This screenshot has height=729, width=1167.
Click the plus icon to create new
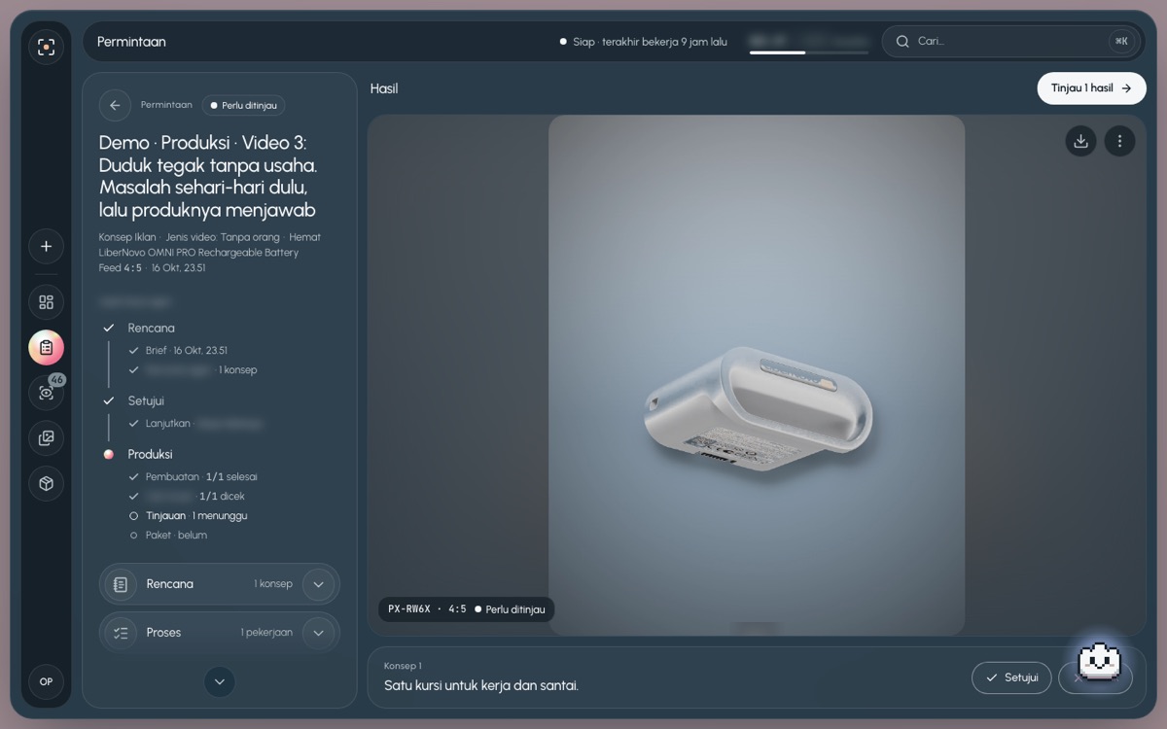coord(46,246)
